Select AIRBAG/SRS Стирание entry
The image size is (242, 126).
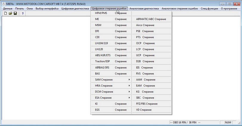(x=111, y=67)
